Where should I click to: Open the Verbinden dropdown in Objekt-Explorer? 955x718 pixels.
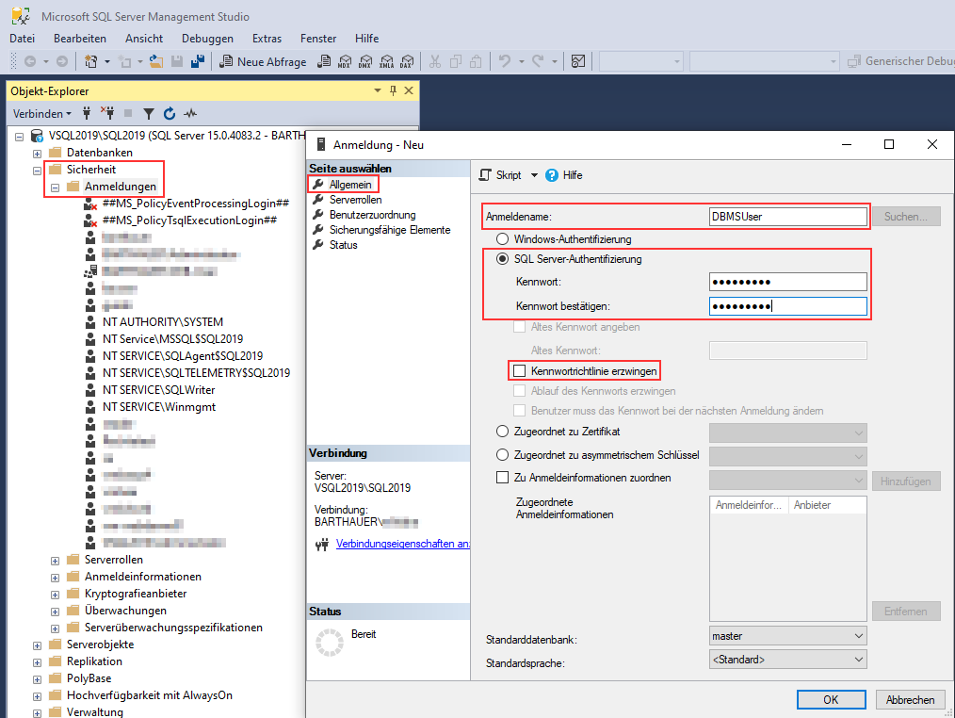(x=41, y=113)
